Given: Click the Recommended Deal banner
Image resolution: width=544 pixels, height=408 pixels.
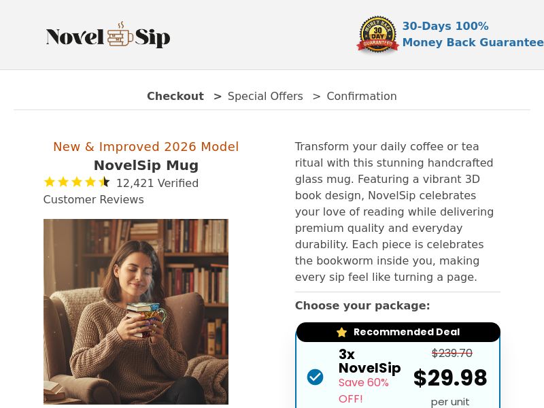Looking at the screenshot, I should tap(398, 332).
